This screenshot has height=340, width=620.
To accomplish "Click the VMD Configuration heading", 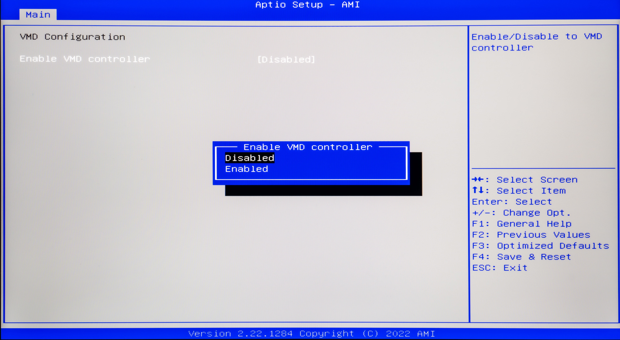I will [x=73, y=37].
